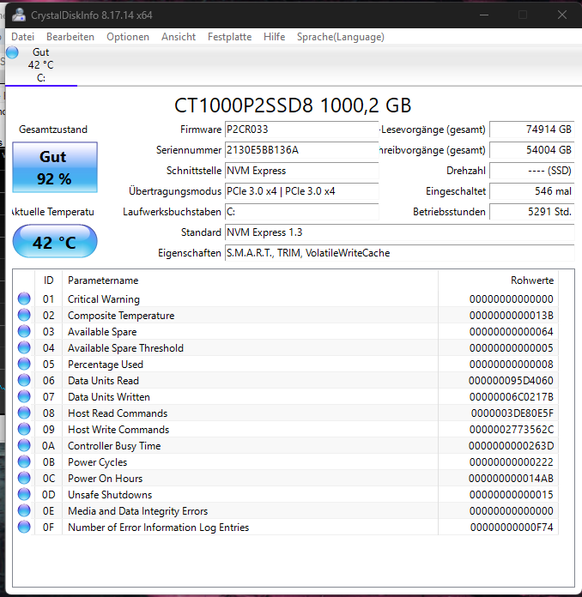Click the drive title CT1000P2SSD8 1000,2 GB

click(293, 106)
